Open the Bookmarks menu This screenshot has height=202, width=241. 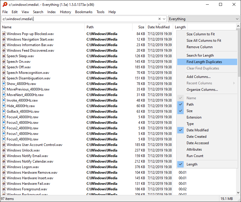pos(84,12)
